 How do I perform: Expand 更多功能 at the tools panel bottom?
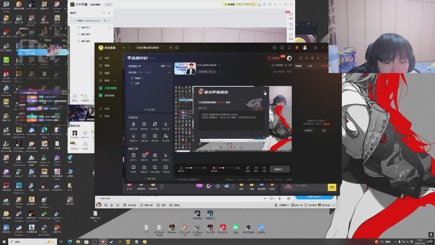tap(150, 179)
